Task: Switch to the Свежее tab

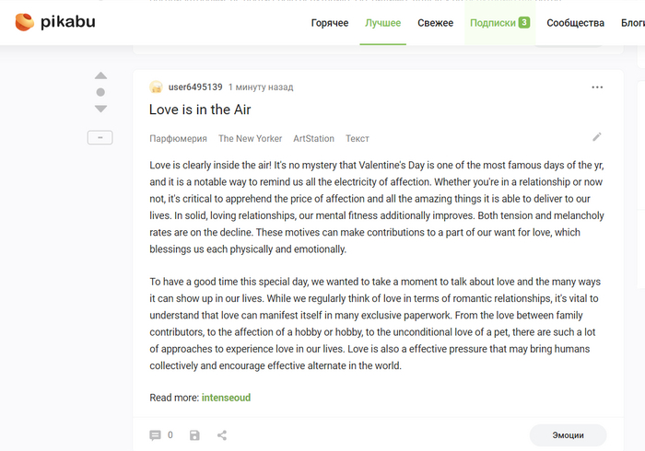Action: (x=435, y=23)
